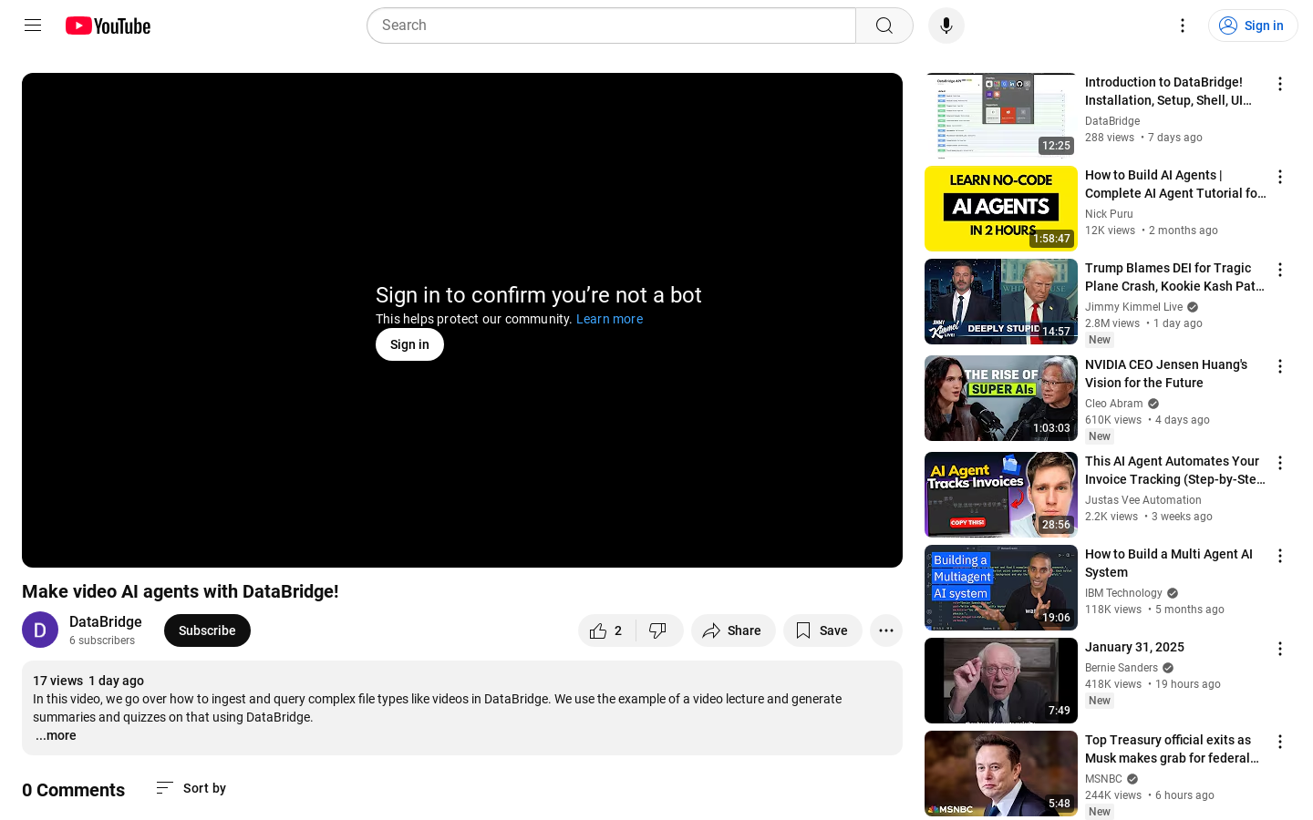Start voice search with microphone icon
The height and width of the screenshot is (820, 1313).
tap(946, 26)
